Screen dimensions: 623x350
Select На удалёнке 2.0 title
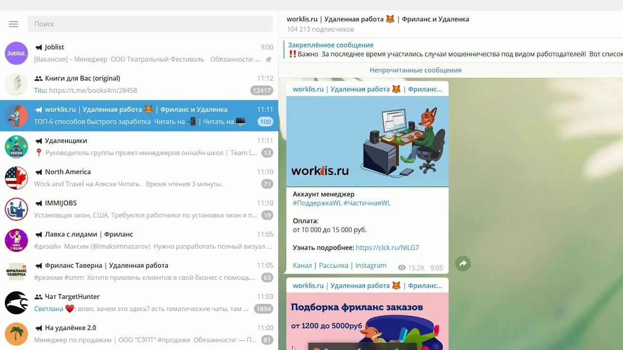[71, 328]
